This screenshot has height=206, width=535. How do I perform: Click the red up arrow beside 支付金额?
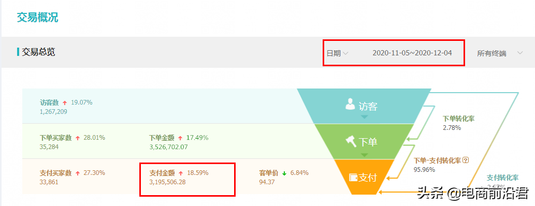181,173
